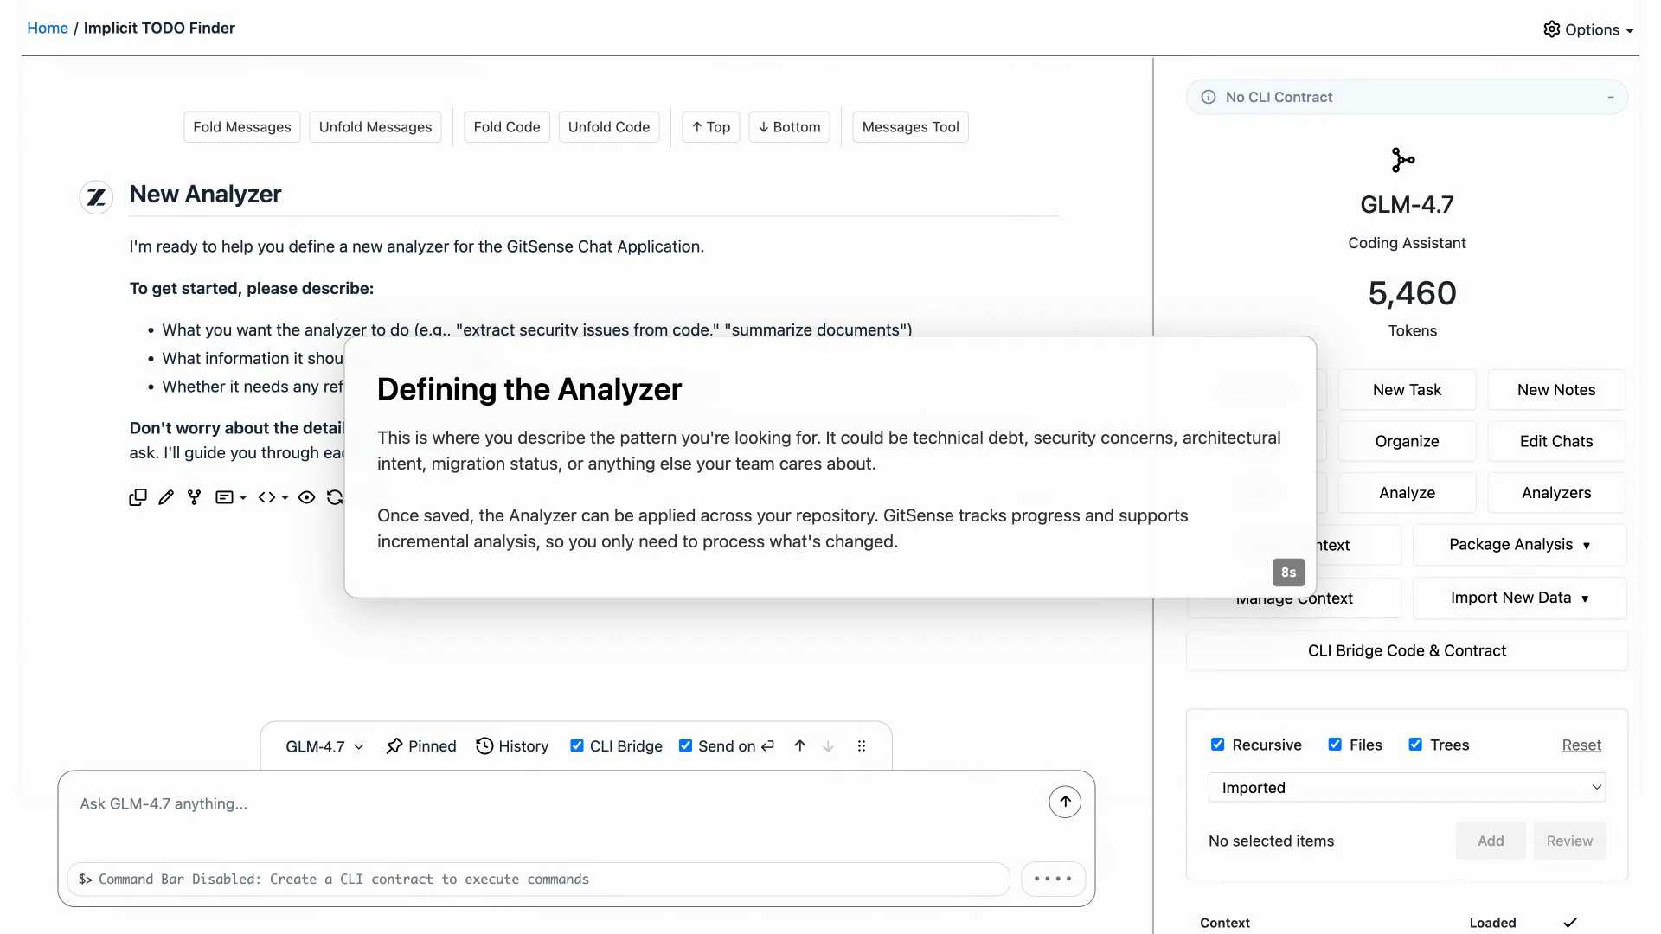Viewport: 1661px width, 934px height.
Task: Copy the New Analyzer message
Action: [138, 497]
